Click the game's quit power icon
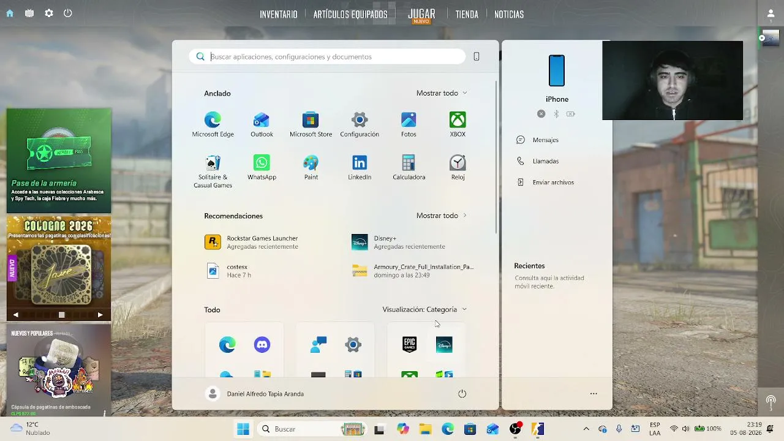 pos(68,13)
